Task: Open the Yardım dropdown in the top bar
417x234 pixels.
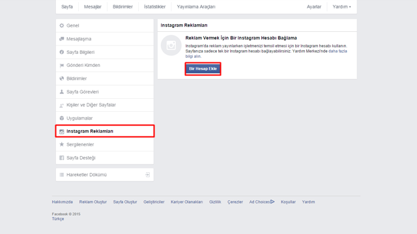Action: click(x=341, y=6)
